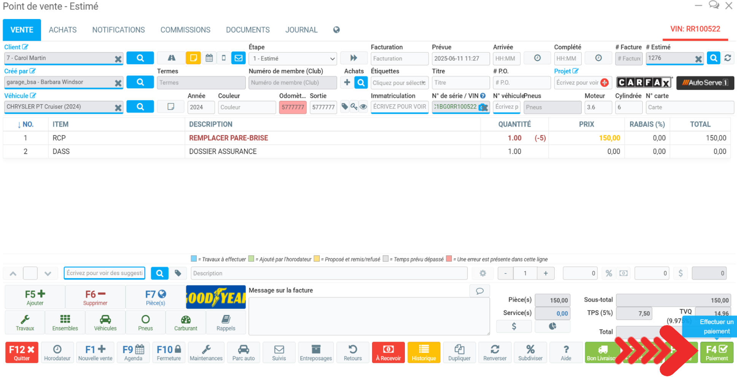
Task: Click the binoculars icon beside client search
Action: click(x=171, y=58)
